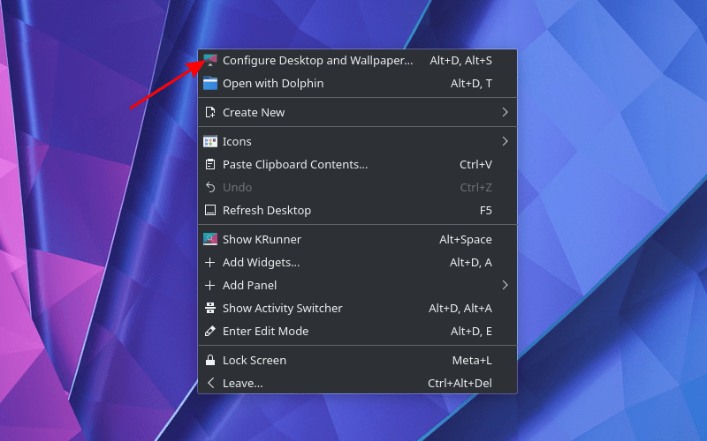Viewport: 707px width, 441px height.
Task: Click the Configure Desktop and Wallpaper icon
Action: [210, 61]
